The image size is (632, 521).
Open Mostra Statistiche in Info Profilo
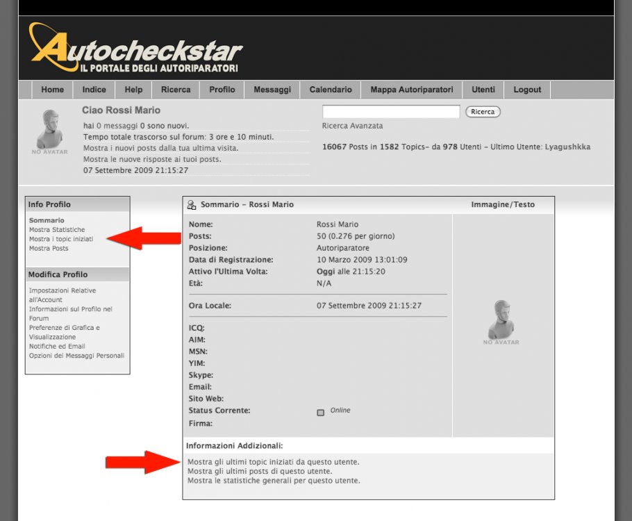click(57, 230)
